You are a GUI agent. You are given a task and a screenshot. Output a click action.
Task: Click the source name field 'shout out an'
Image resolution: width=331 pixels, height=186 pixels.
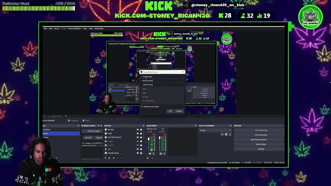click(x=163, y=81)
